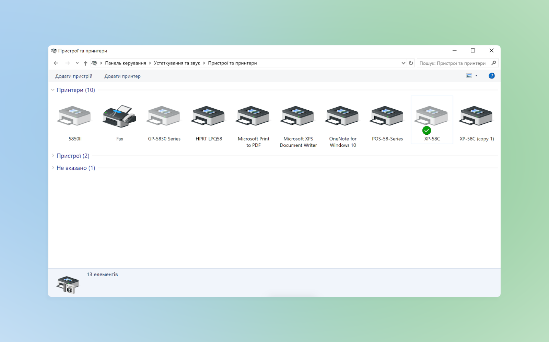This screenshot has height=342, width=549.
Task: Open the view options dropdown arrow
Action: pos(476,76)
